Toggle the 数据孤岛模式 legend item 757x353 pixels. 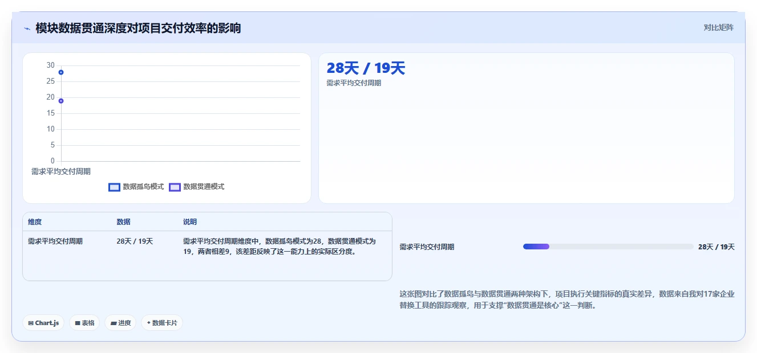pos(136,187)
